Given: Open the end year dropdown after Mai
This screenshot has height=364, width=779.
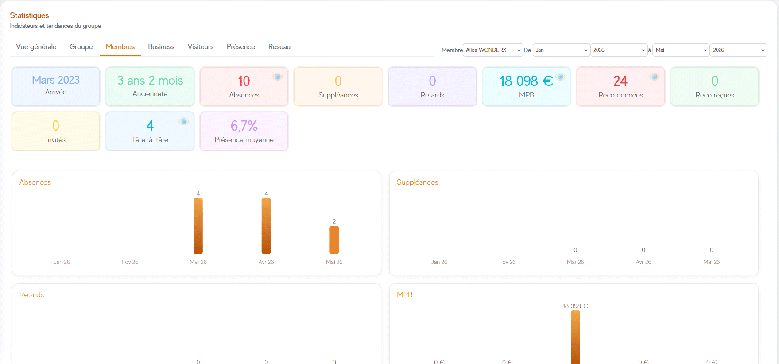Looking at the screenshot, I should pyautogui.click(x=738, y=50).
